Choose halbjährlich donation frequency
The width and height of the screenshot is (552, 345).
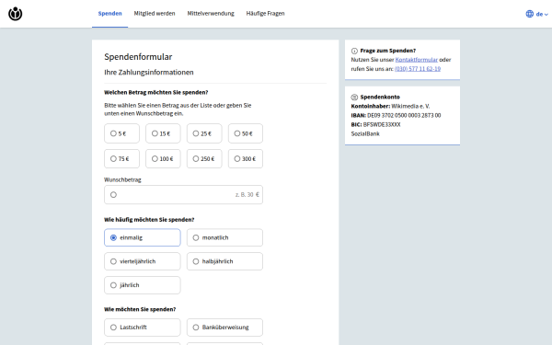click(224, 261)
